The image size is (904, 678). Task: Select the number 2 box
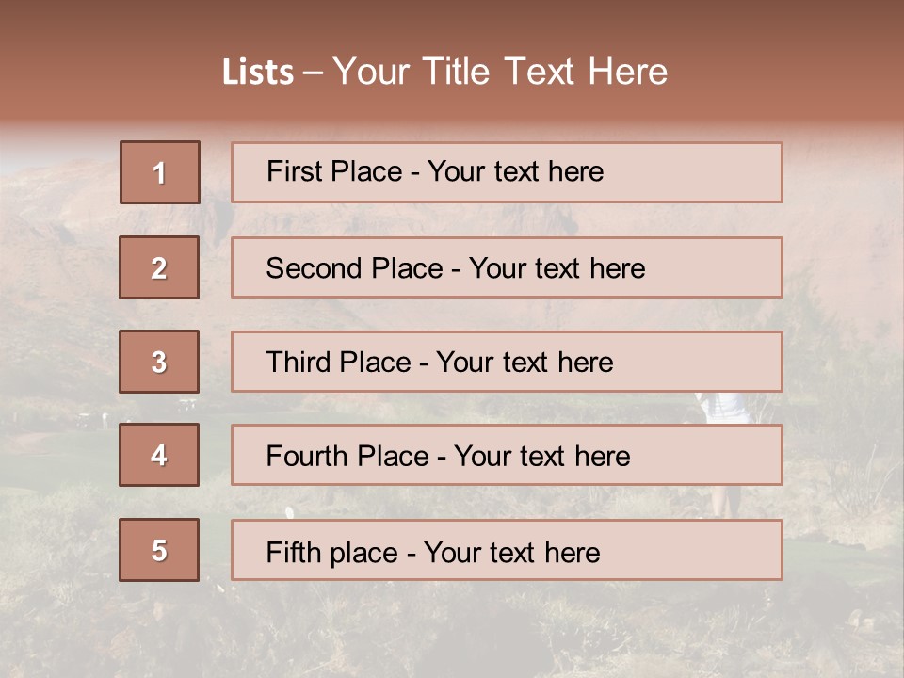[159, 267]
